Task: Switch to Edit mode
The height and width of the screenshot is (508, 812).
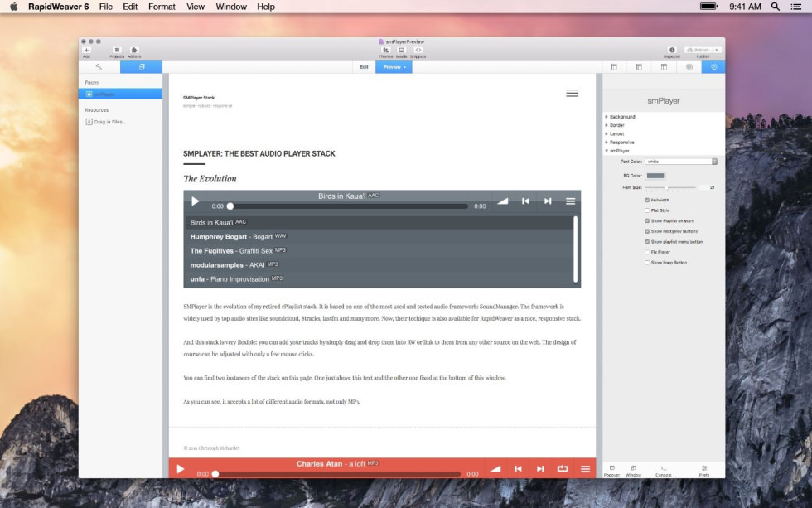Action: coord(364,67)
